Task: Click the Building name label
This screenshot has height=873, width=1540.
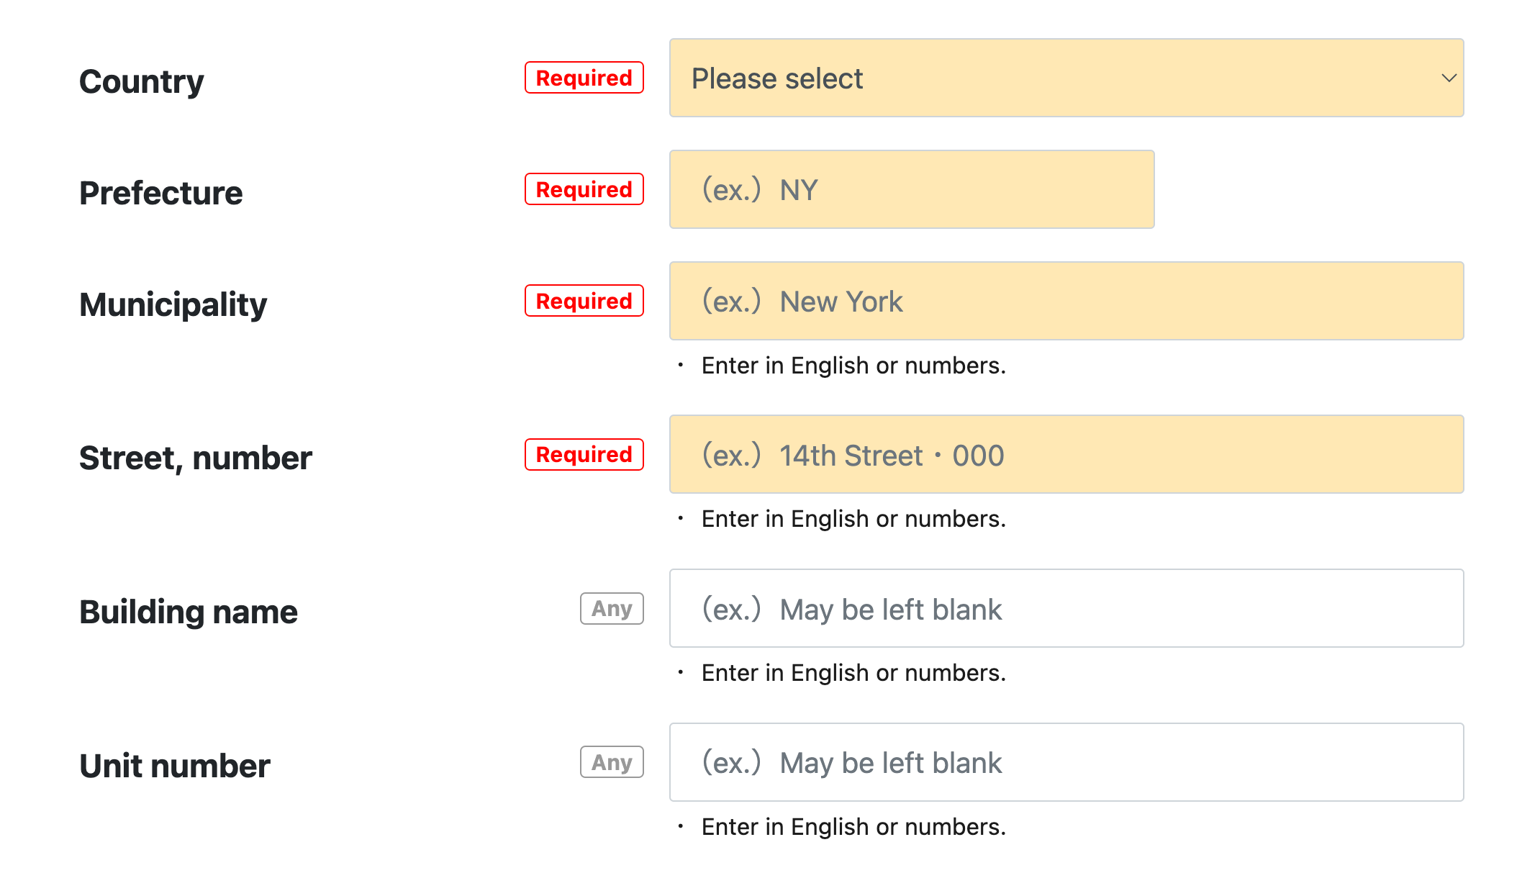Action: point(189,612)
